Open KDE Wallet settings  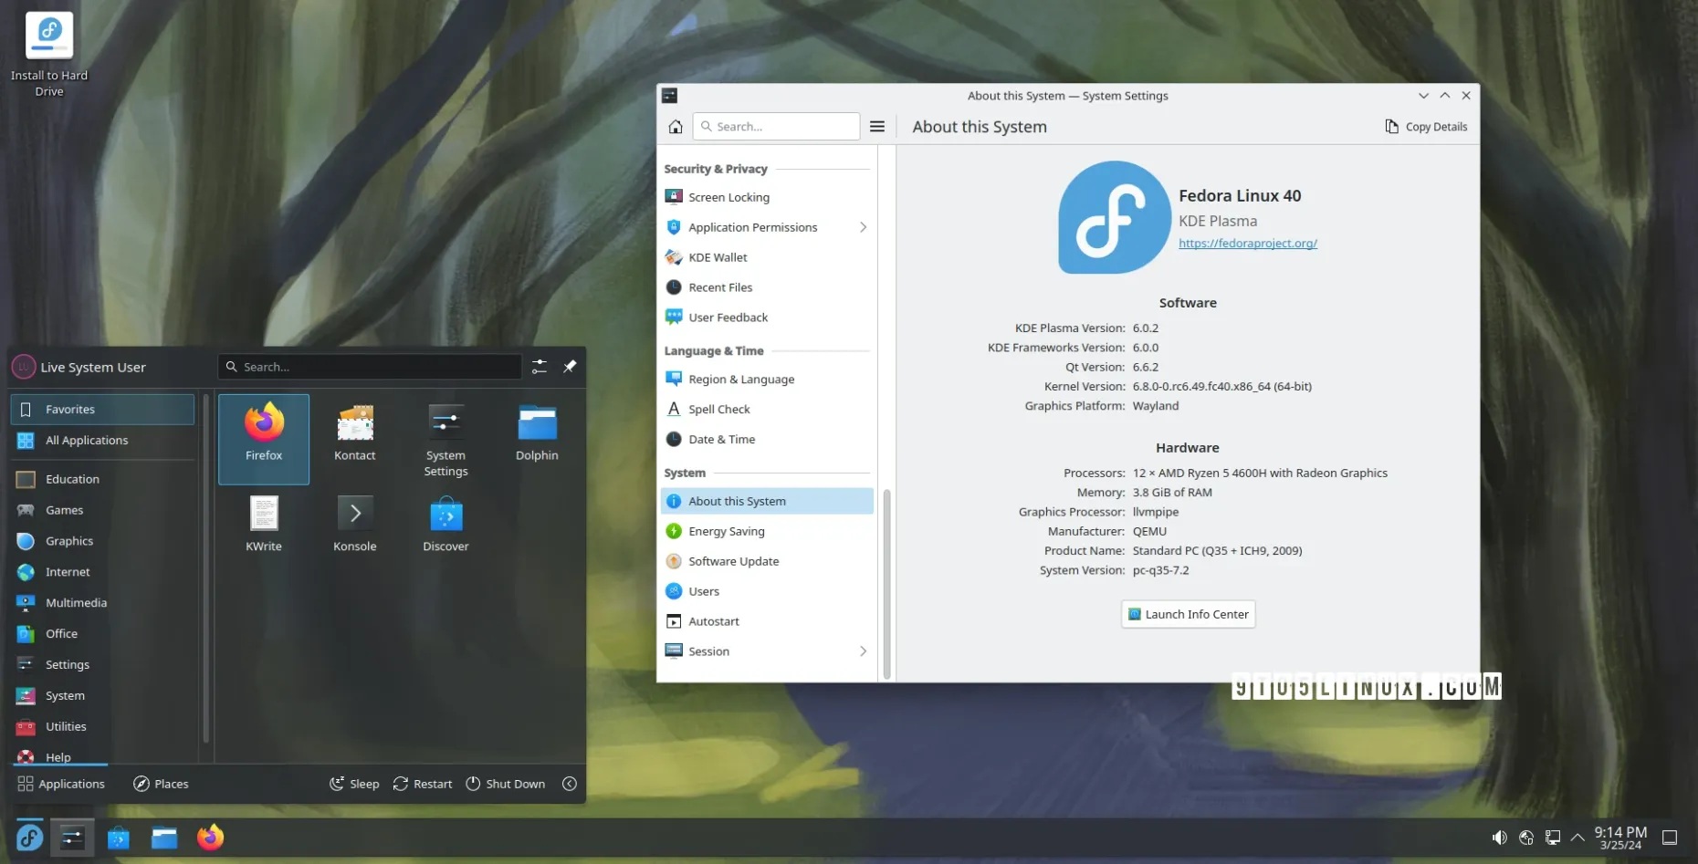click(x=767, y=257)
